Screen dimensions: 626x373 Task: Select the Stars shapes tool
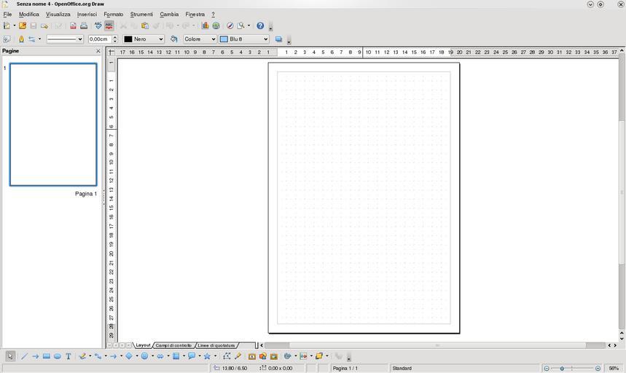pyautogui.click(x=207, y=356)
